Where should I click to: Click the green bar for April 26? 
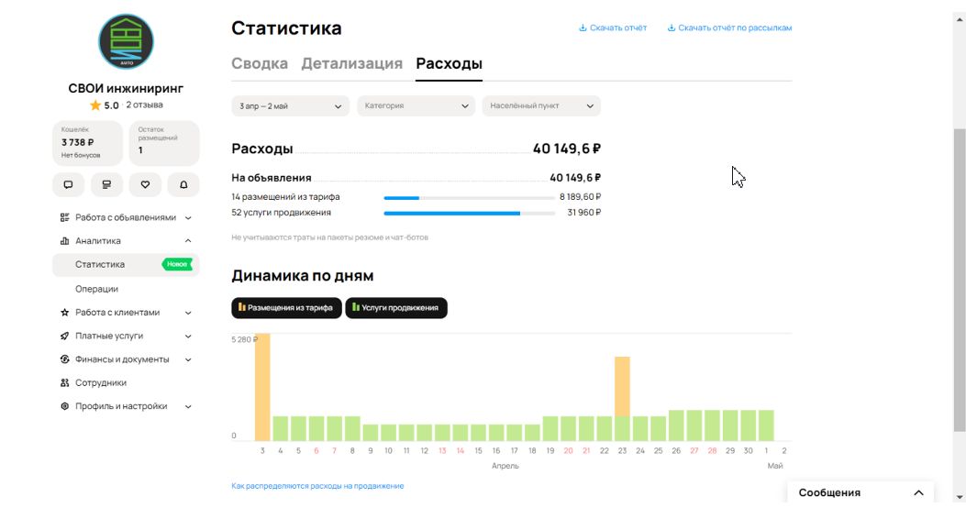[676, 425]
